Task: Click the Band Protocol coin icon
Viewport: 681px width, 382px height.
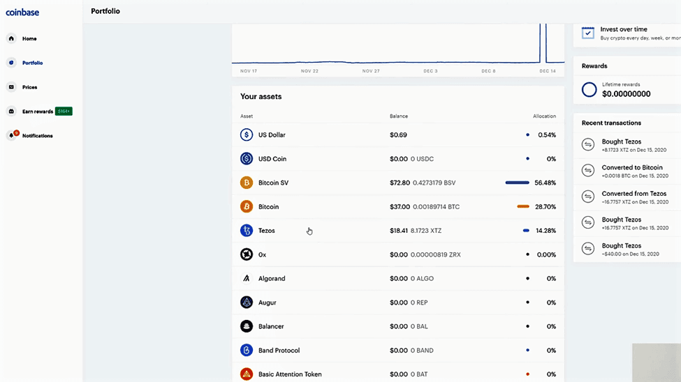Action: [247, 350]
